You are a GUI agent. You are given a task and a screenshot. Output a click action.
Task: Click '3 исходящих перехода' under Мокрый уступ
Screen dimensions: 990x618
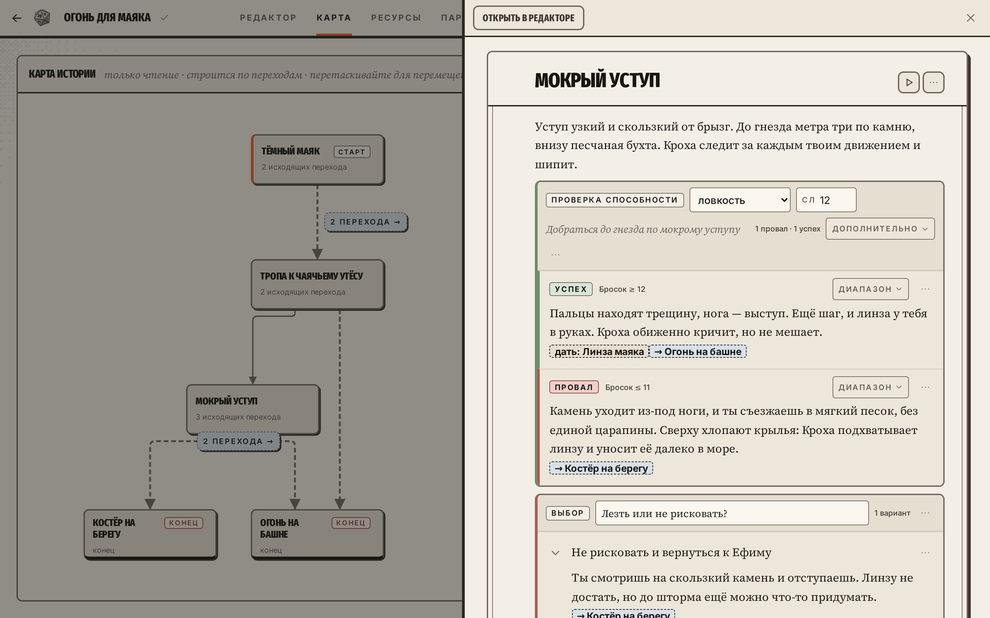238,417
